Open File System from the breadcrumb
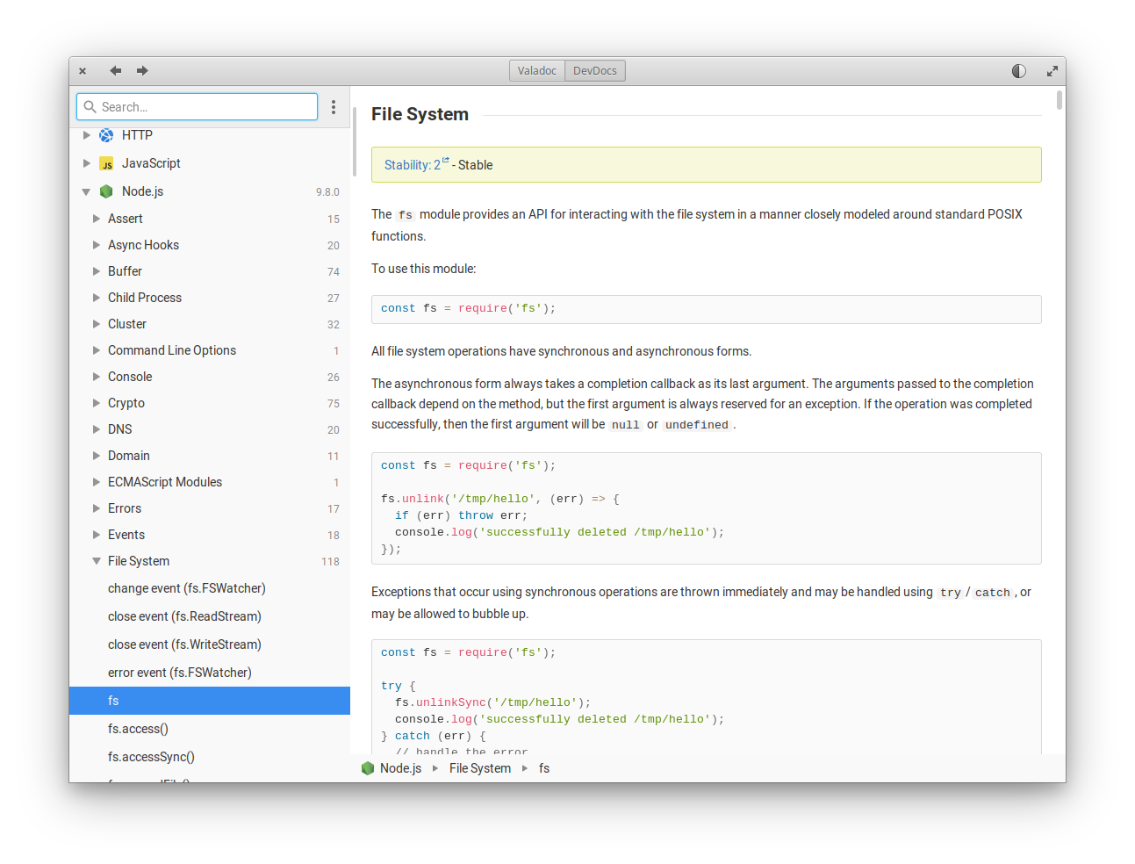 click(x=480, y=767)
